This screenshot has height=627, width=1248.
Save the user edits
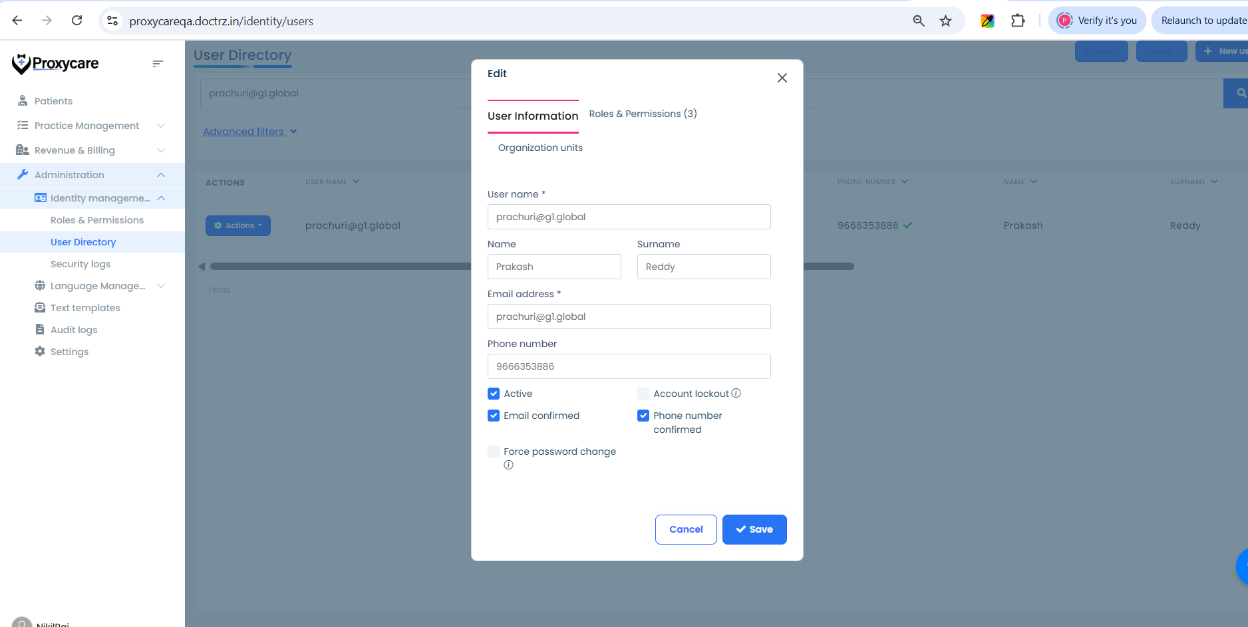click(754, 529)
